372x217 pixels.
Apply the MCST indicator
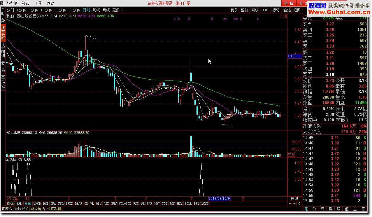(x=205, y=204)
